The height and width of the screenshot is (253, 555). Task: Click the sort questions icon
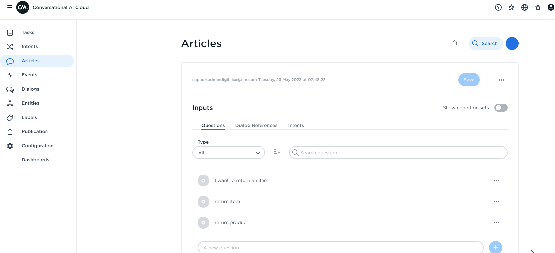pyautogui.click(x=277, y=152)
